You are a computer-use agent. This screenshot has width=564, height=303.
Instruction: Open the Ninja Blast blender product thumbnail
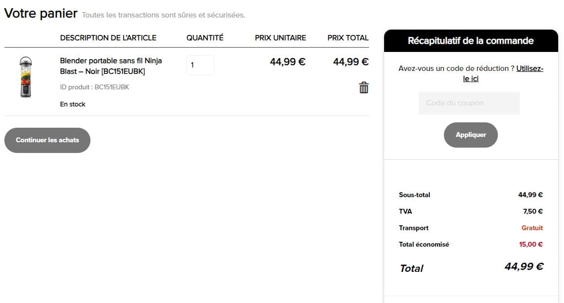tap(26, 77)
